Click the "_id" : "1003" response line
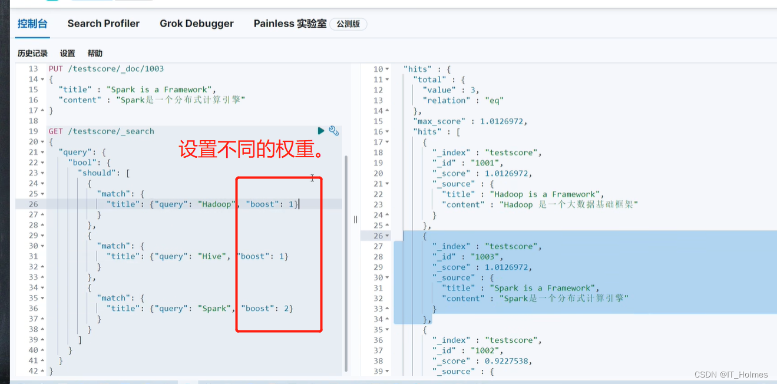This screenshot has height=384, width=777. (468, 257)
